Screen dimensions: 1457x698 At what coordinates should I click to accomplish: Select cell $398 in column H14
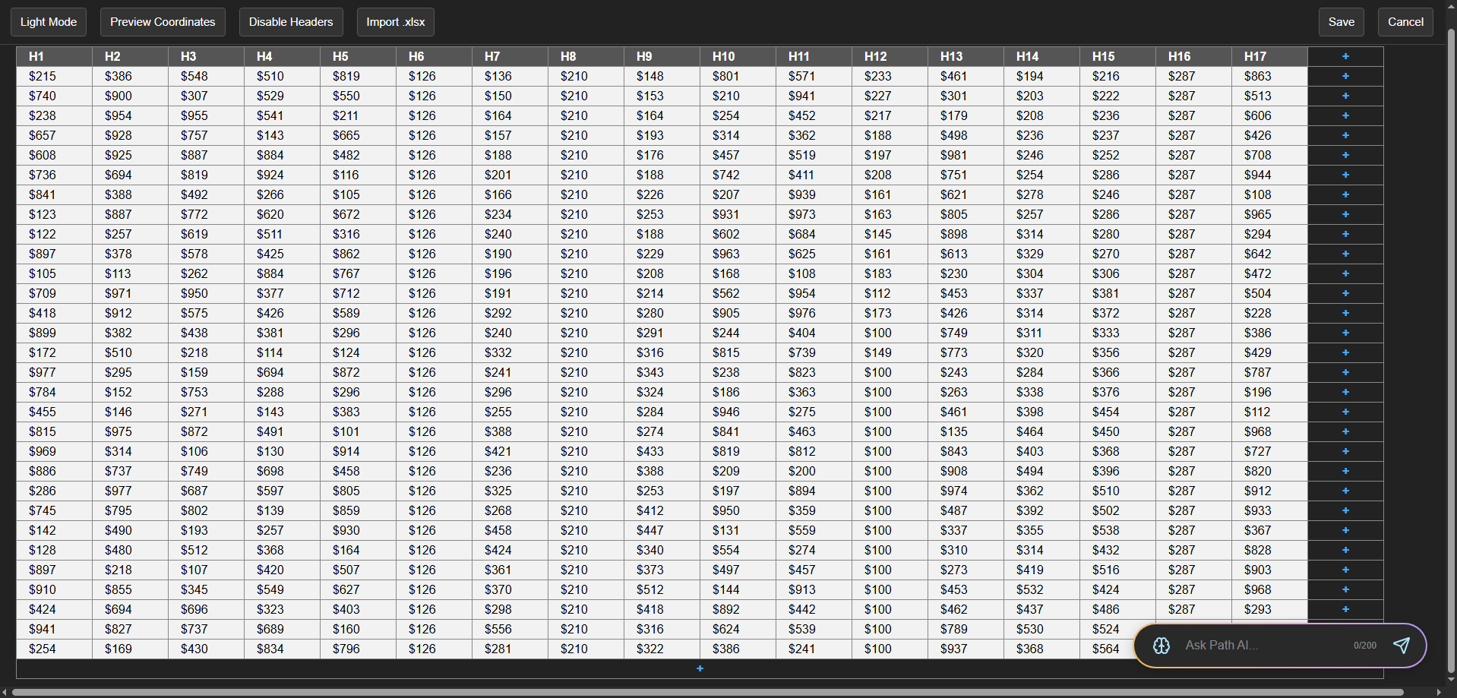coord(1042,412)
